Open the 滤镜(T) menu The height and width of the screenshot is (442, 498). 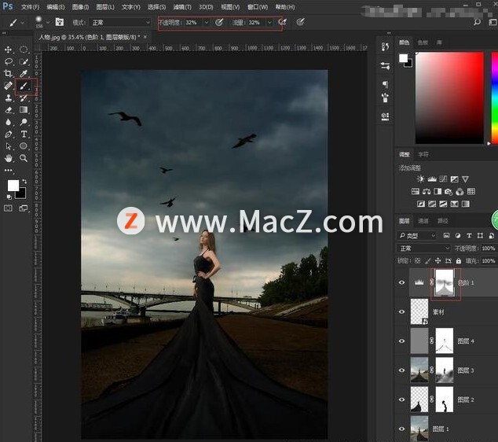tap(182, 6)
